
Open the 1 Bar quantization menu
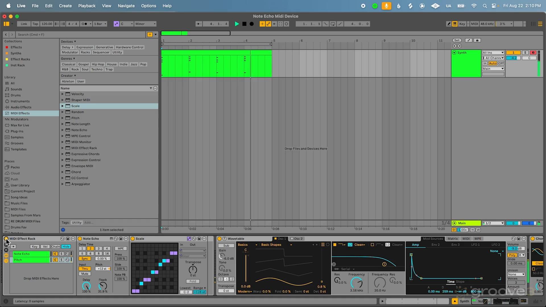click(100, 24)
